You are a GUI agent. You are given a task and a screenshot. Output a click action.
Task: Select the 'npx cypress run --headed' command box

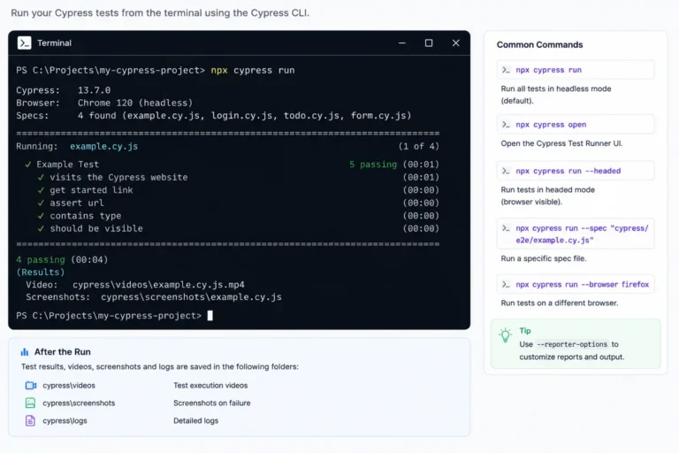point(576,171)
